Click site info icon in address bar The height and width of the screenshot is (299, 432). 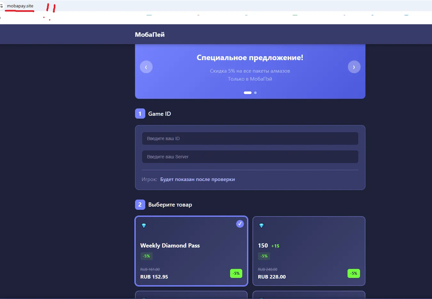coord(1,6)
